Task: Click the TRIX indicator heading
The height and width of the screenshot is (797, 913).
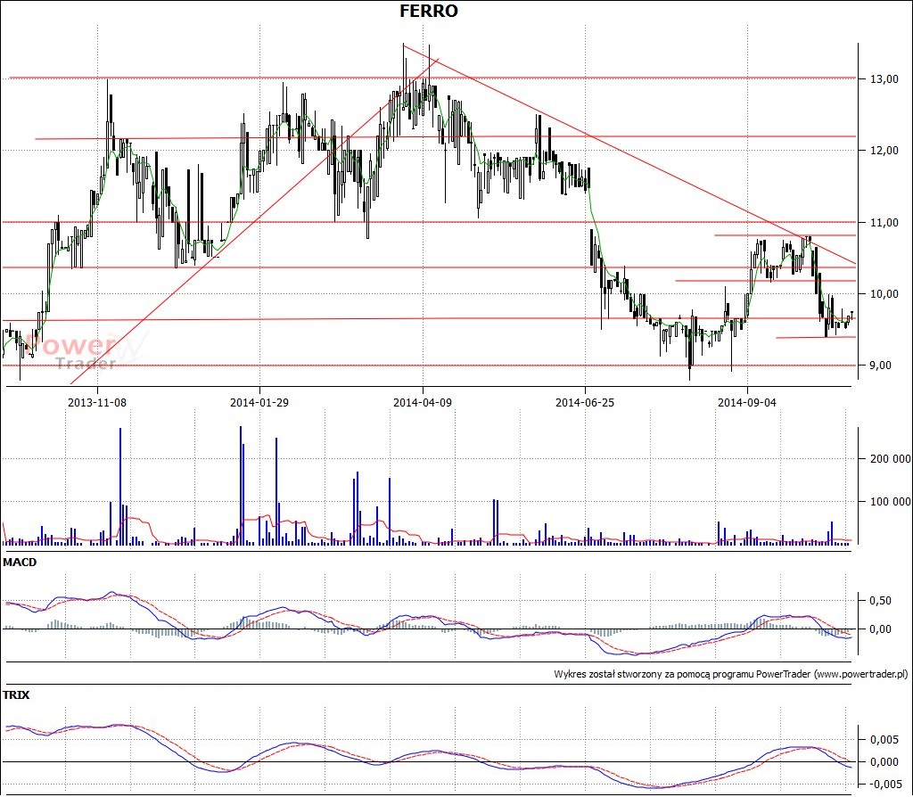Action: tap(16, 695)
